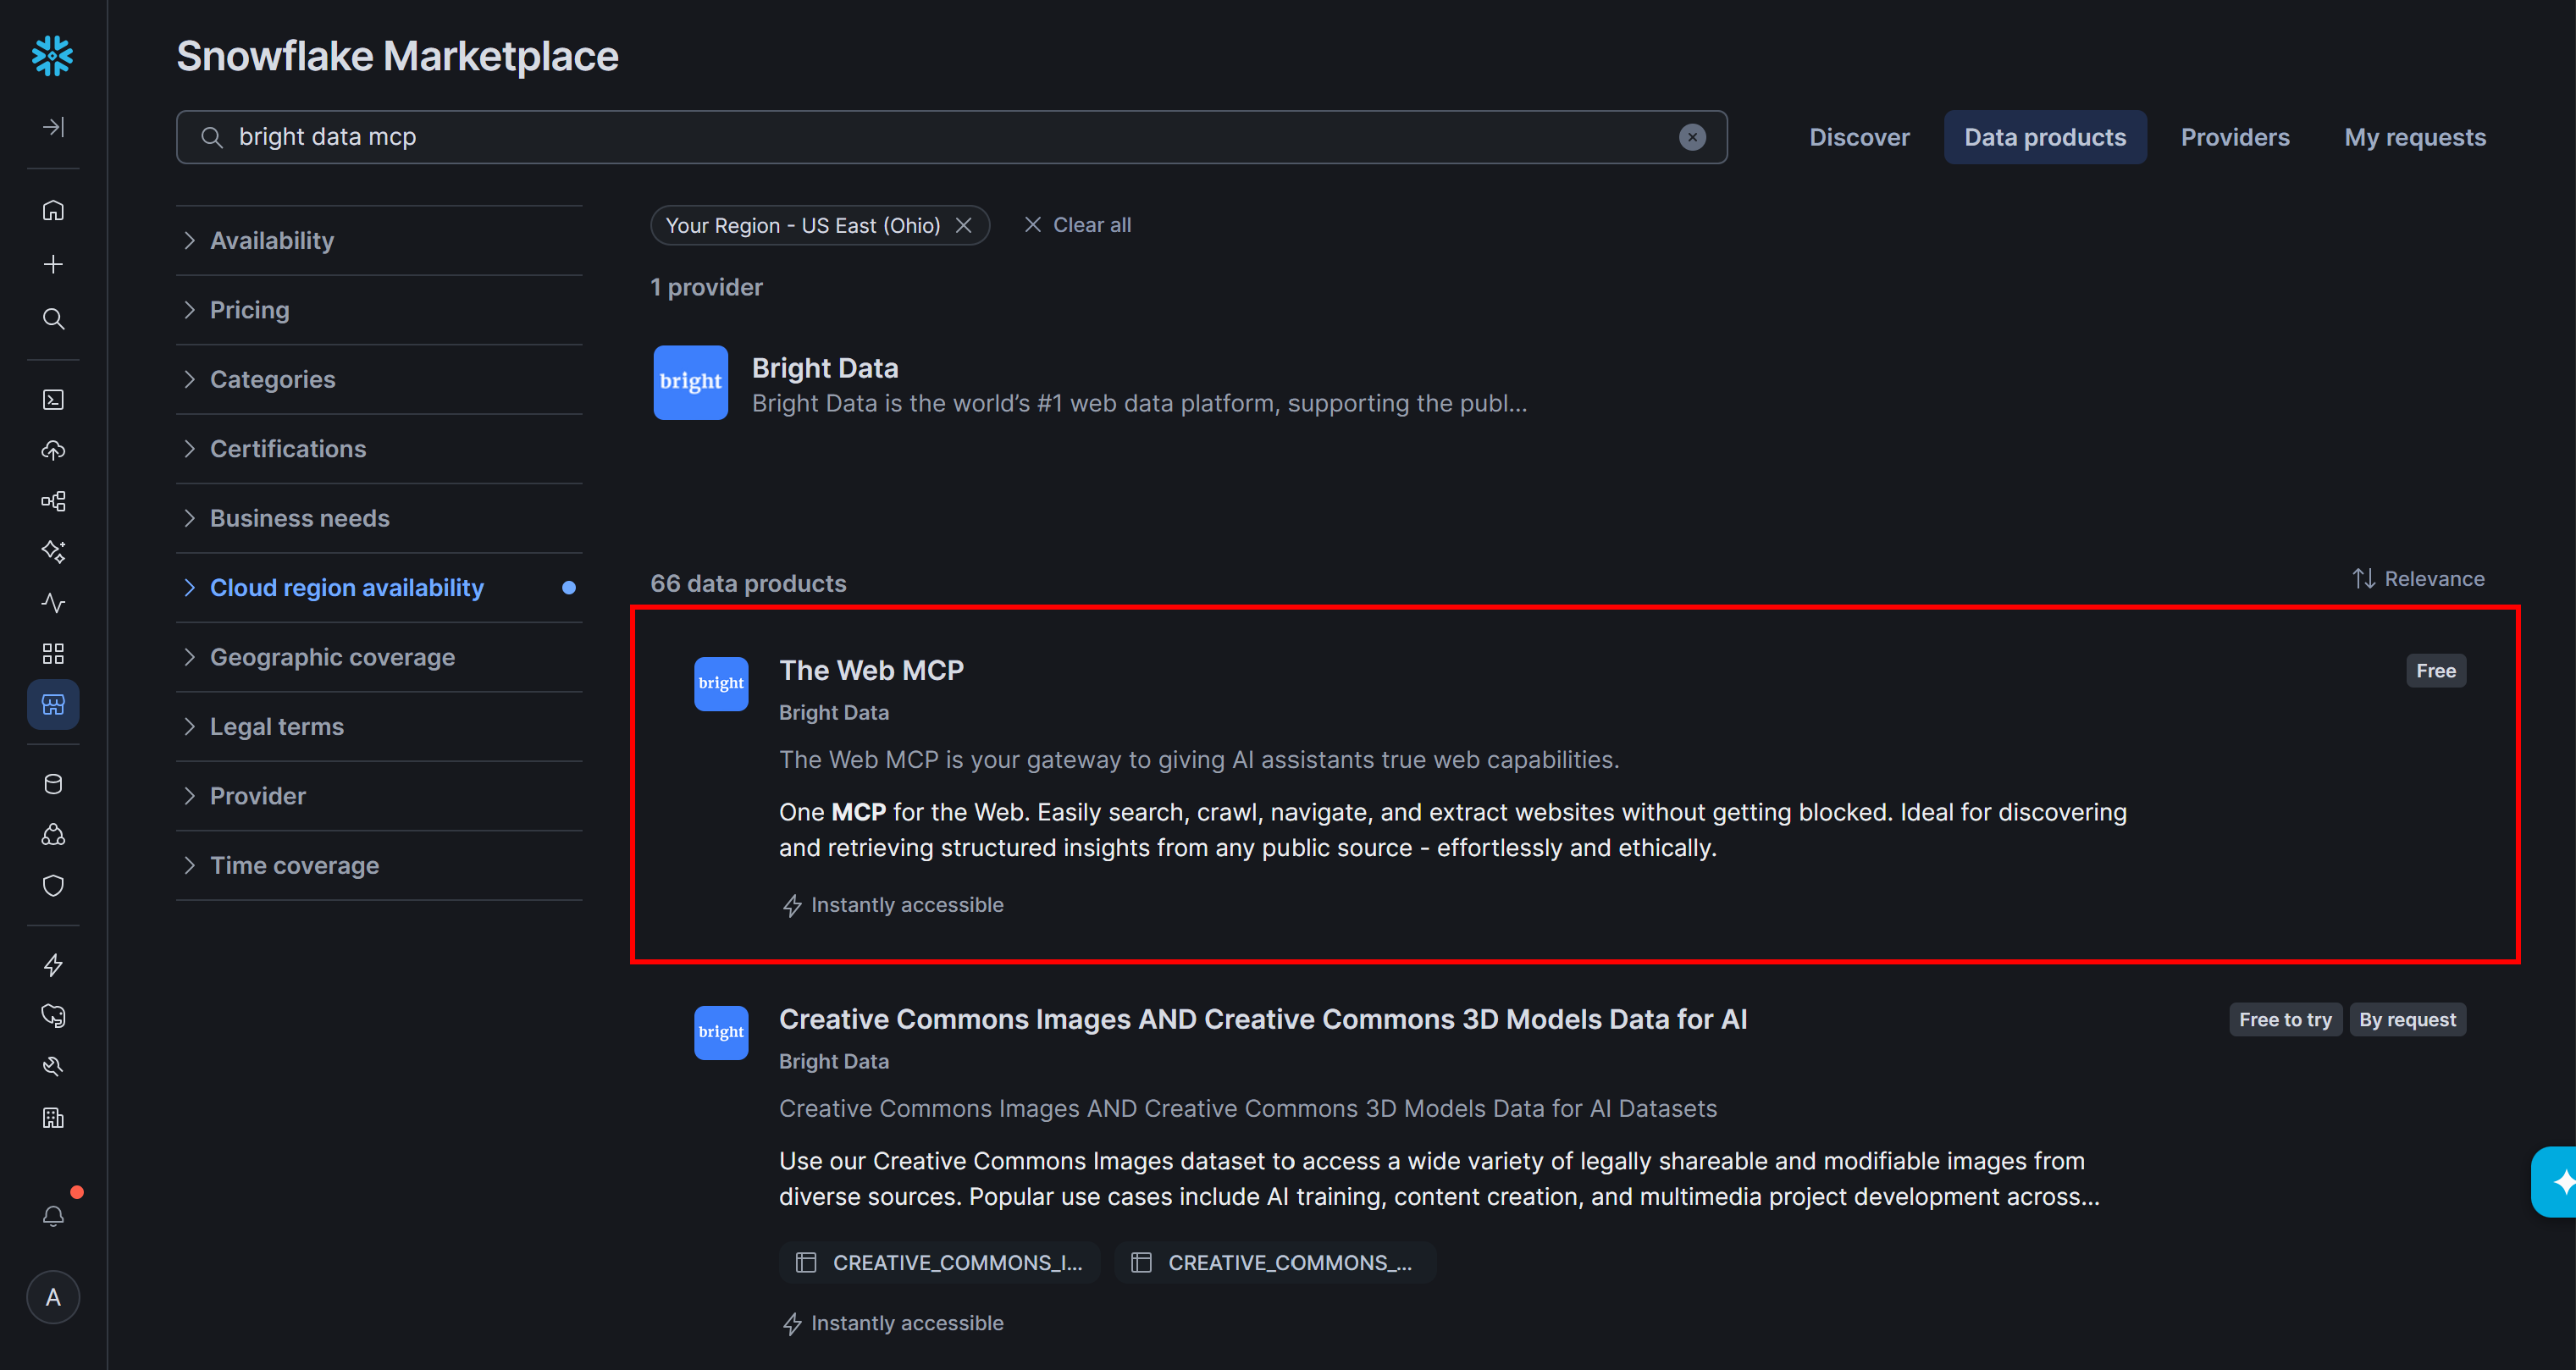
Task: Click the By request badge
Action: (2407, 1020)
